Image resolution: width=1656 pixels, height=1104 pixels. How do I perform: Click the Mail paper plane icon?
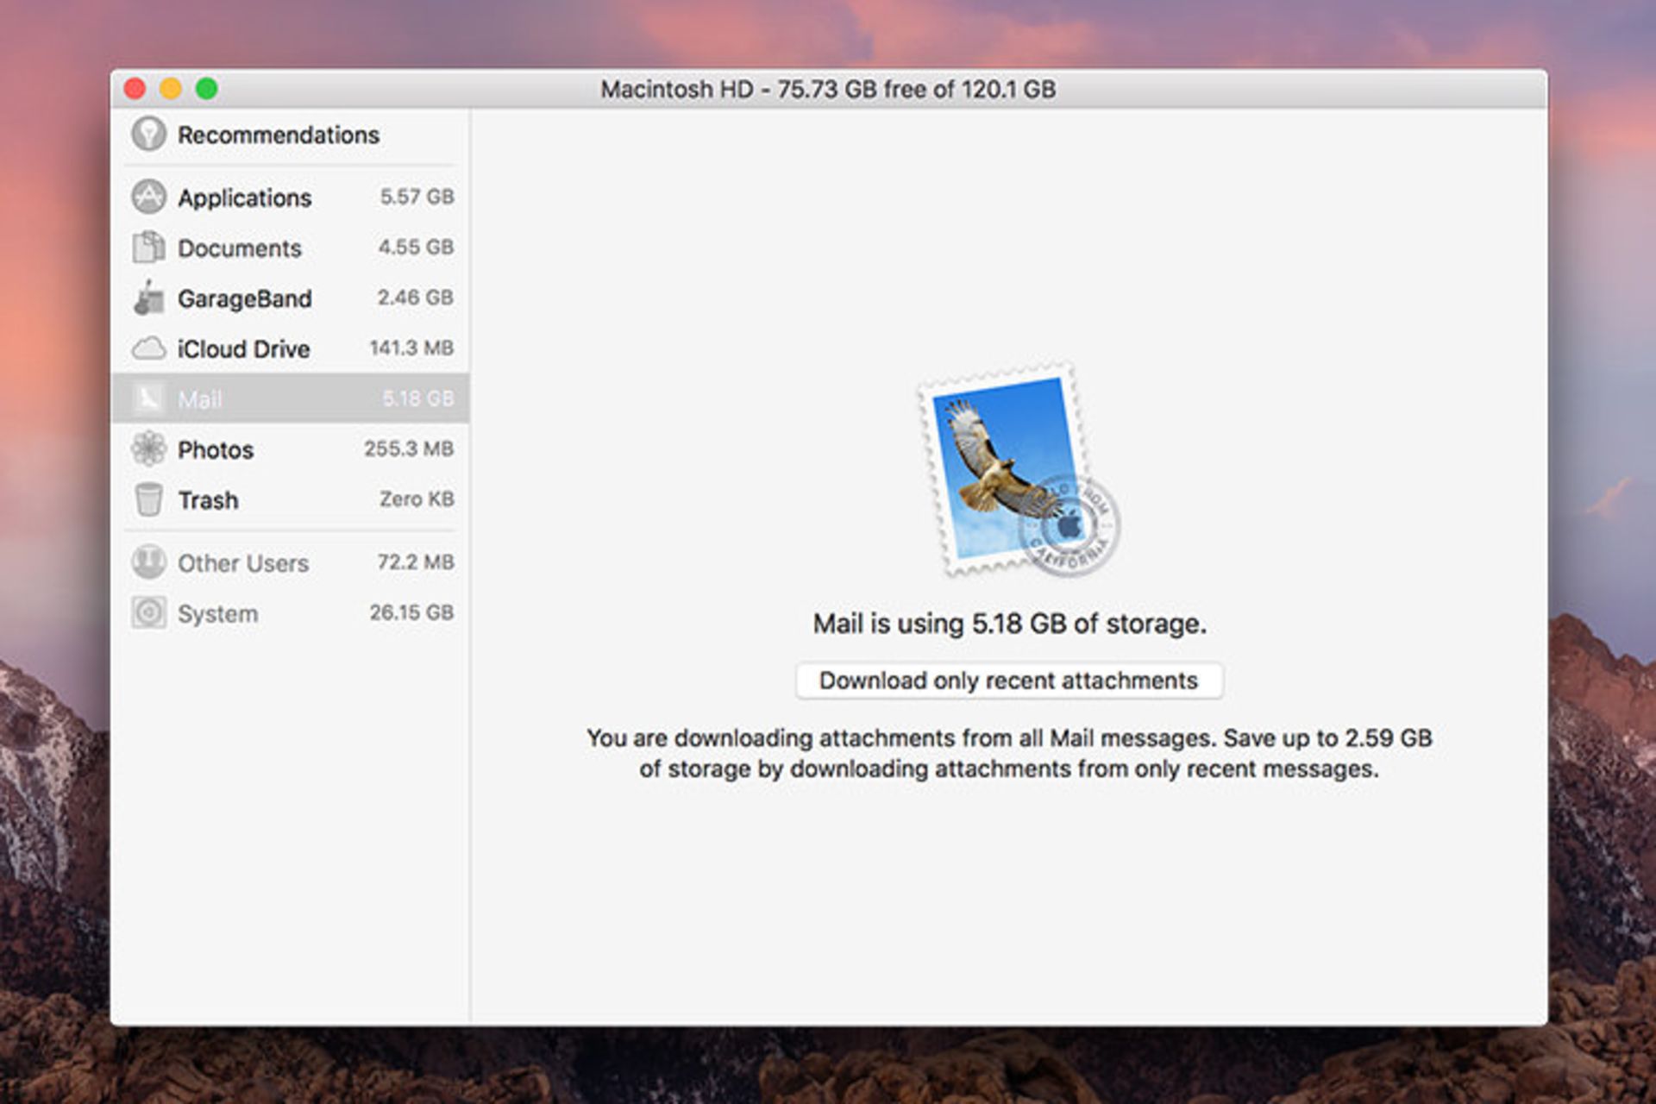148,398
